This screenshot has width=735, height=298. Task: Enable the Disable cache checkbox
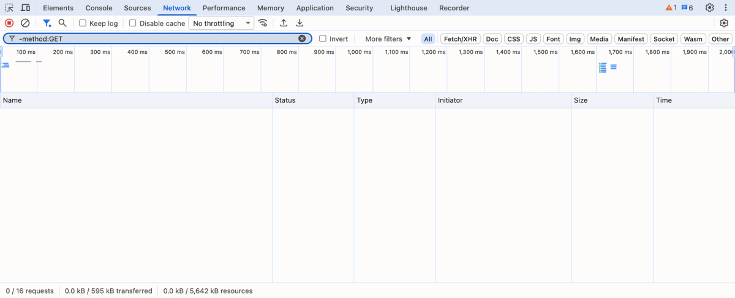[x=132, y=23]
